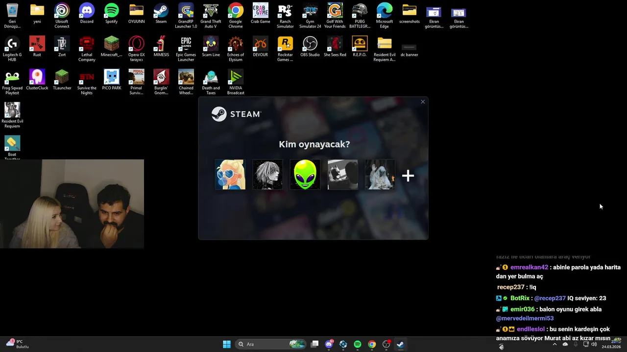
Task: Select the Burglin' Gnomes desktop icon
Action: click(161, 82)
